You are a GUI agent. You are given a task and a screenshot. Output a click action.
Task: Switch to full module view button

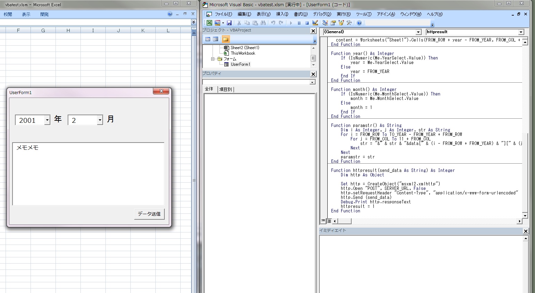(329, 221)
